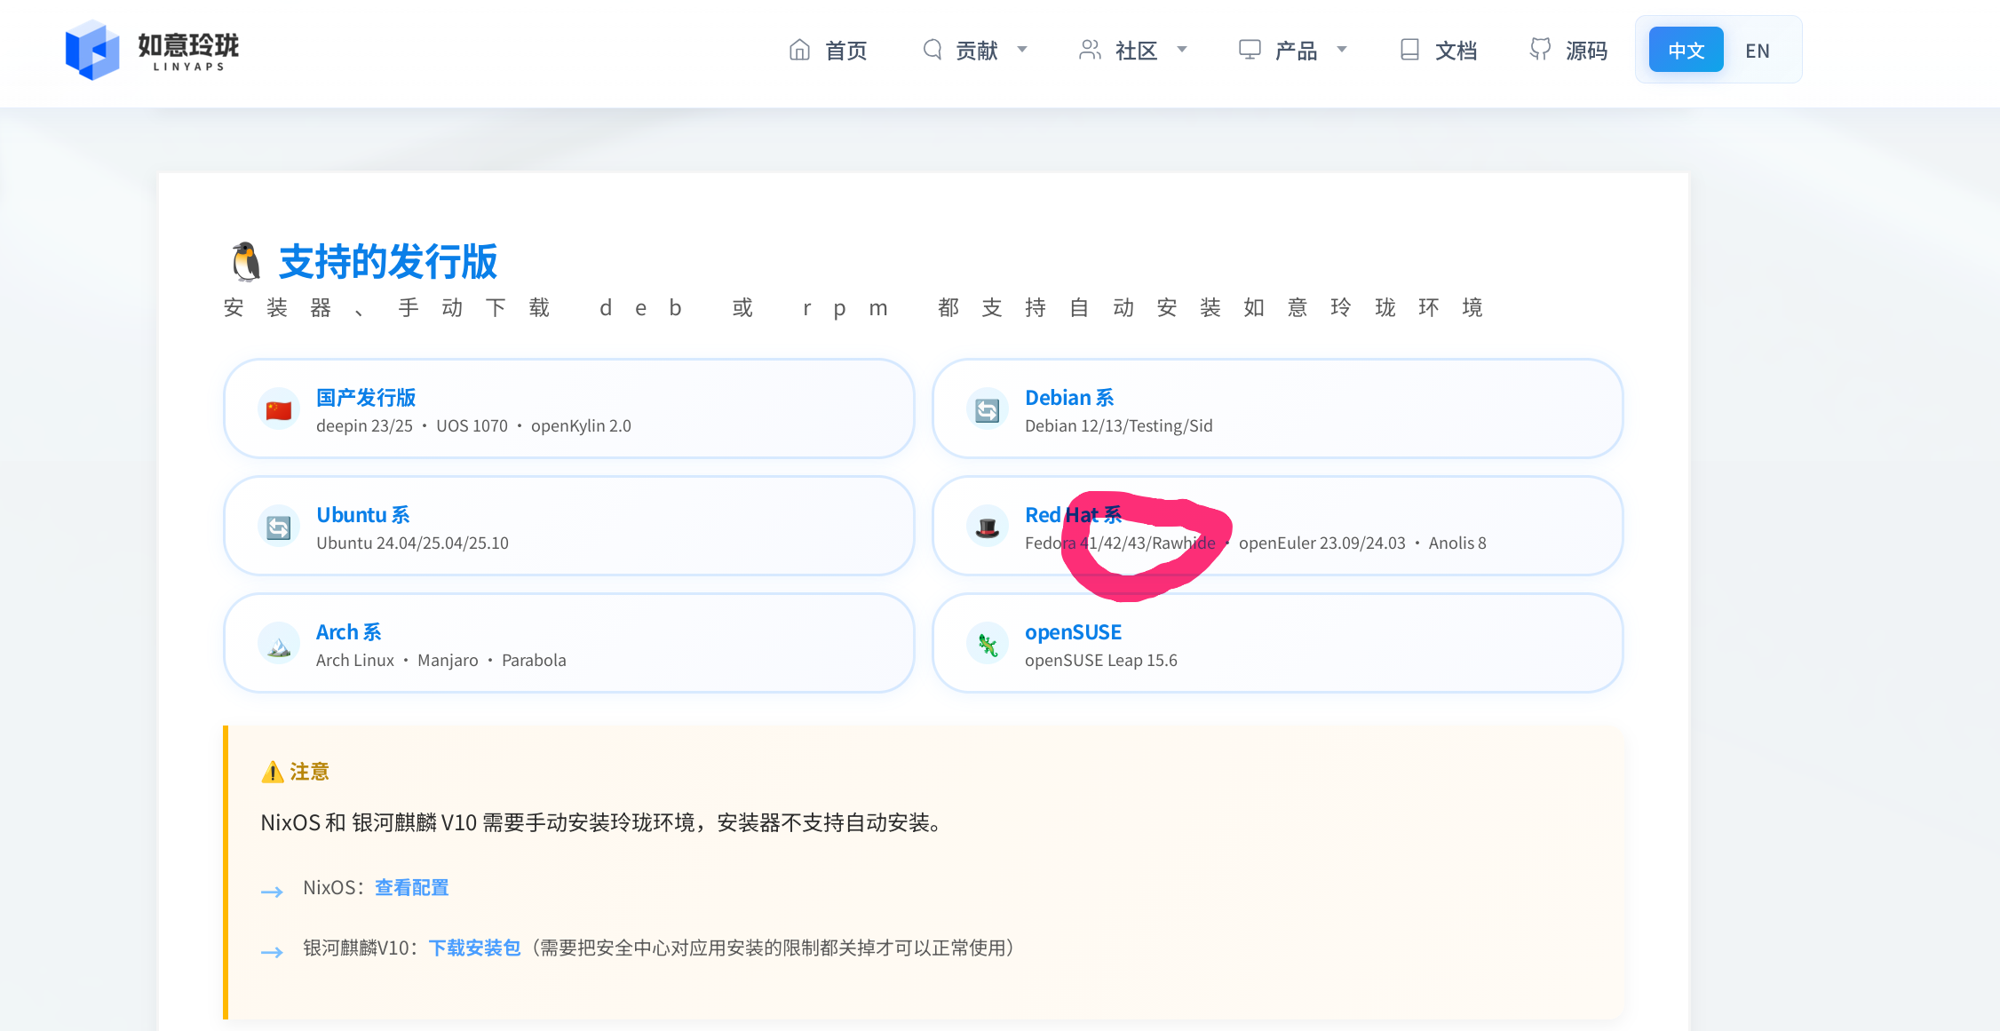Expand the 产品 dropdown arrow
Screen dimensions: 2000x1031
point(1342,50)
